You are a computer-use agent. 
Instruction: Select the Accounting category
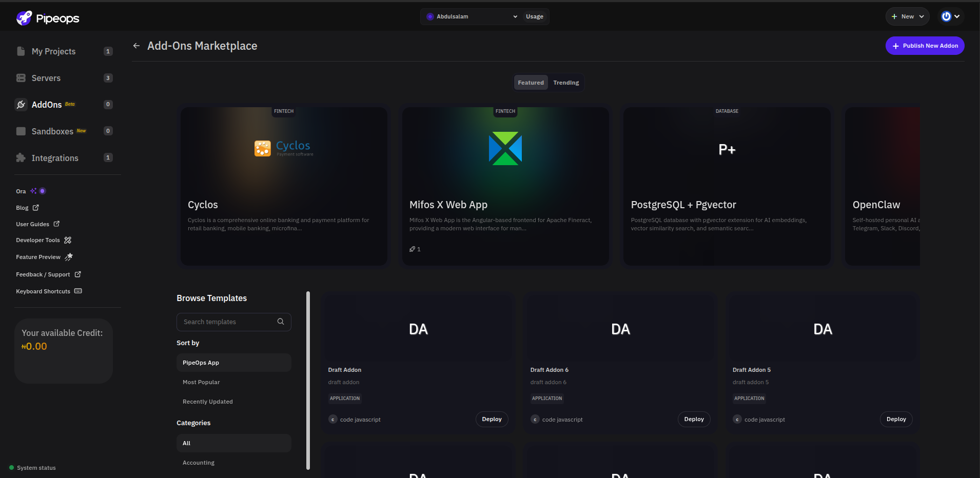pyautogui.click(x=234, y=463)
